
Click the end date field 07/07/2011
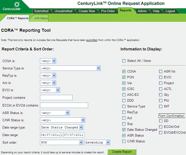[x=74, y=135]
